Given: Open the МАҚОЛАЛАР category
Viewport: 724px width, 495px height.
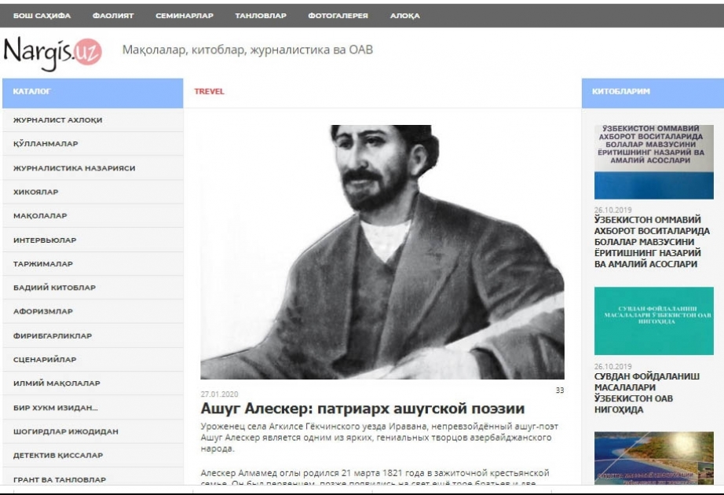Looking at the screenshot, I should pos(93,216).
